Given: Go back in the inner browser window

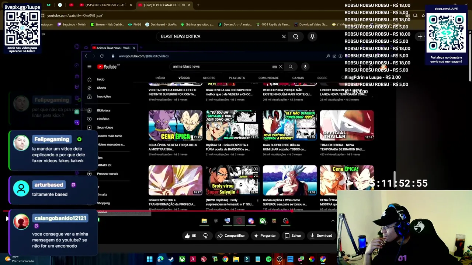Looking at the screenshot, I should pyautogui.click(x=86, y=56).
